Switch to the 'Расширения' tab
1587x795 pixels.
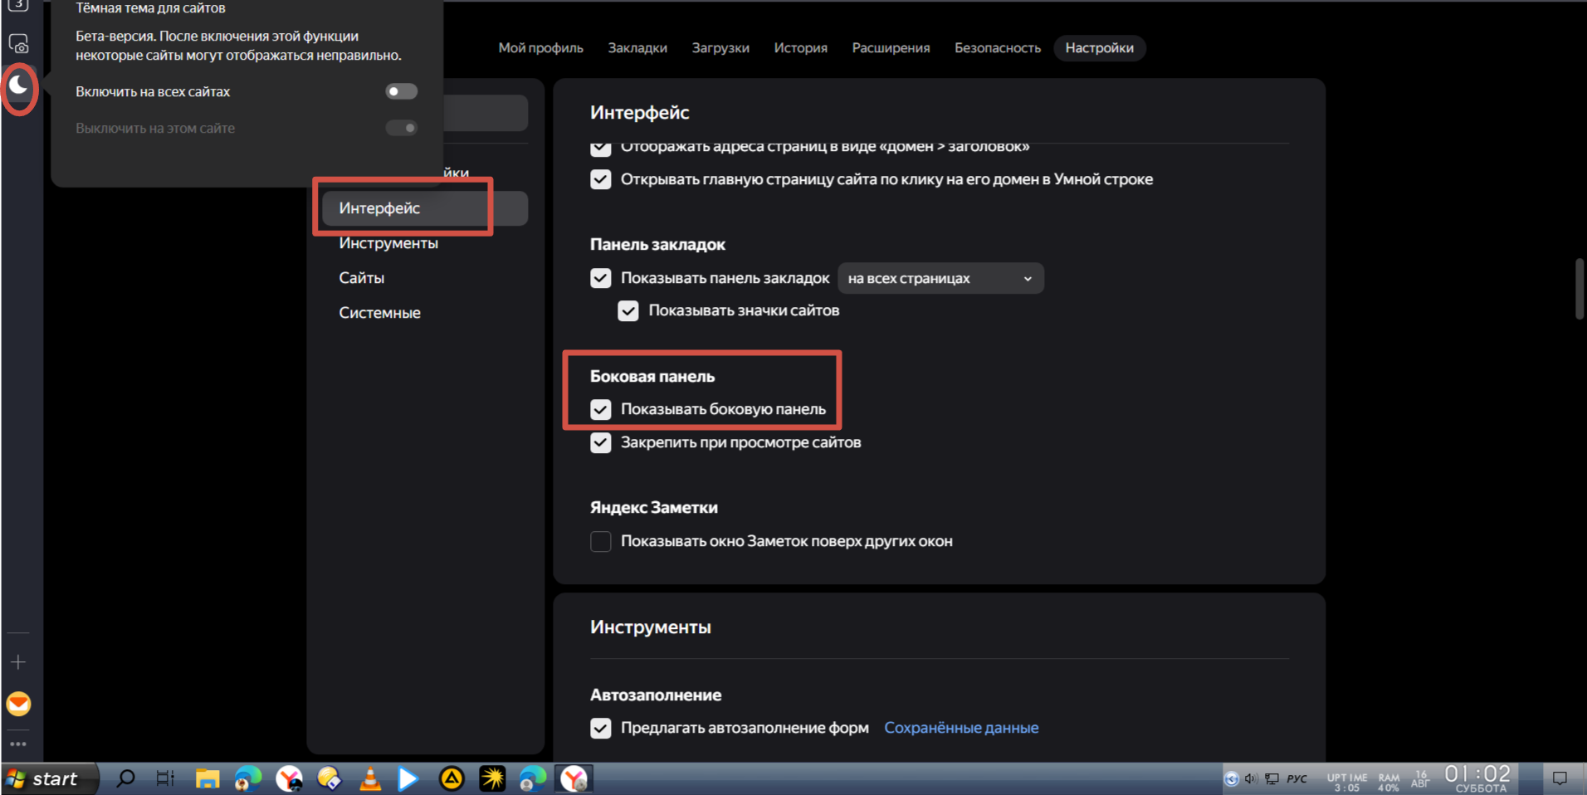coord(891,48)
